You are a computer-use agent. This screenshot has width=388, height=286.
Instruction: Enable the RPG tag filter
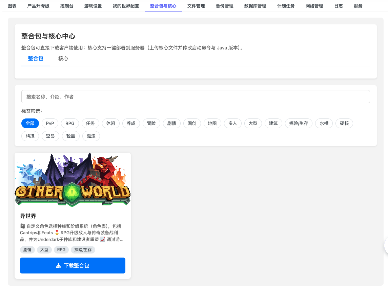coord(70,123)
